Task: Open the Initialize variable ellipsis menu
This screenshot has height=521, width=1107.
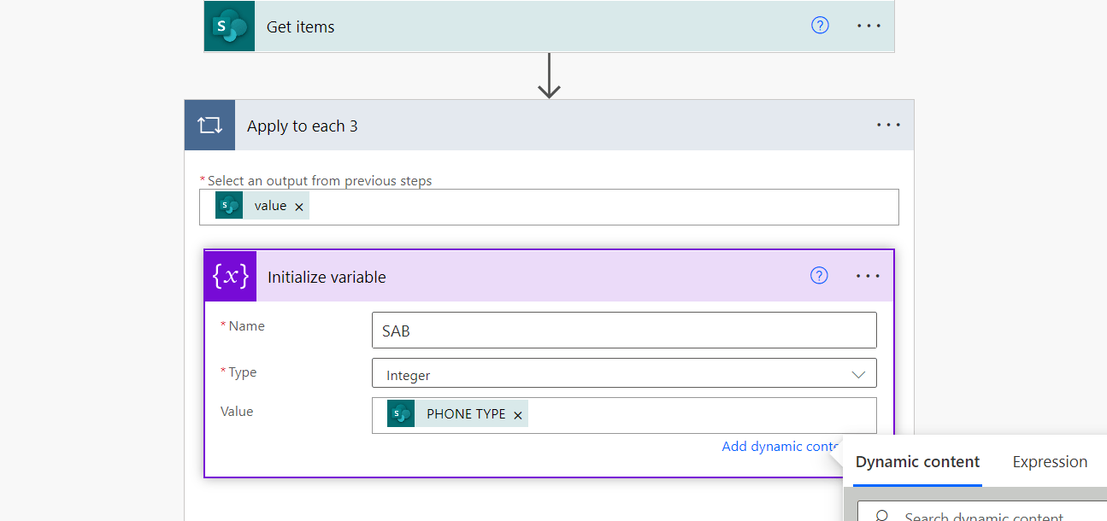Action: click(x=868, y=276)
